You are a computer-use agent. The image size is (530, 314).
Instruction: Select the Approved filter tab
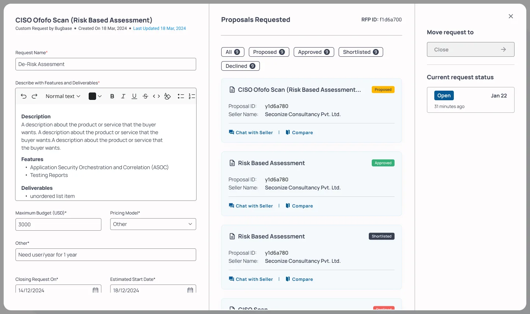314,52
